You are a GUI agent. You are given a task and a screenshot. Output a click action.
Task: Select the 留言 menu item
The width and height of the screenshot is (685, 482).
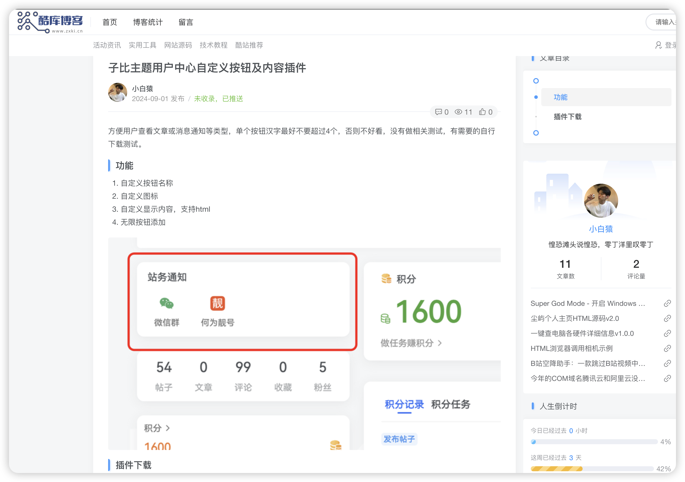186,22
